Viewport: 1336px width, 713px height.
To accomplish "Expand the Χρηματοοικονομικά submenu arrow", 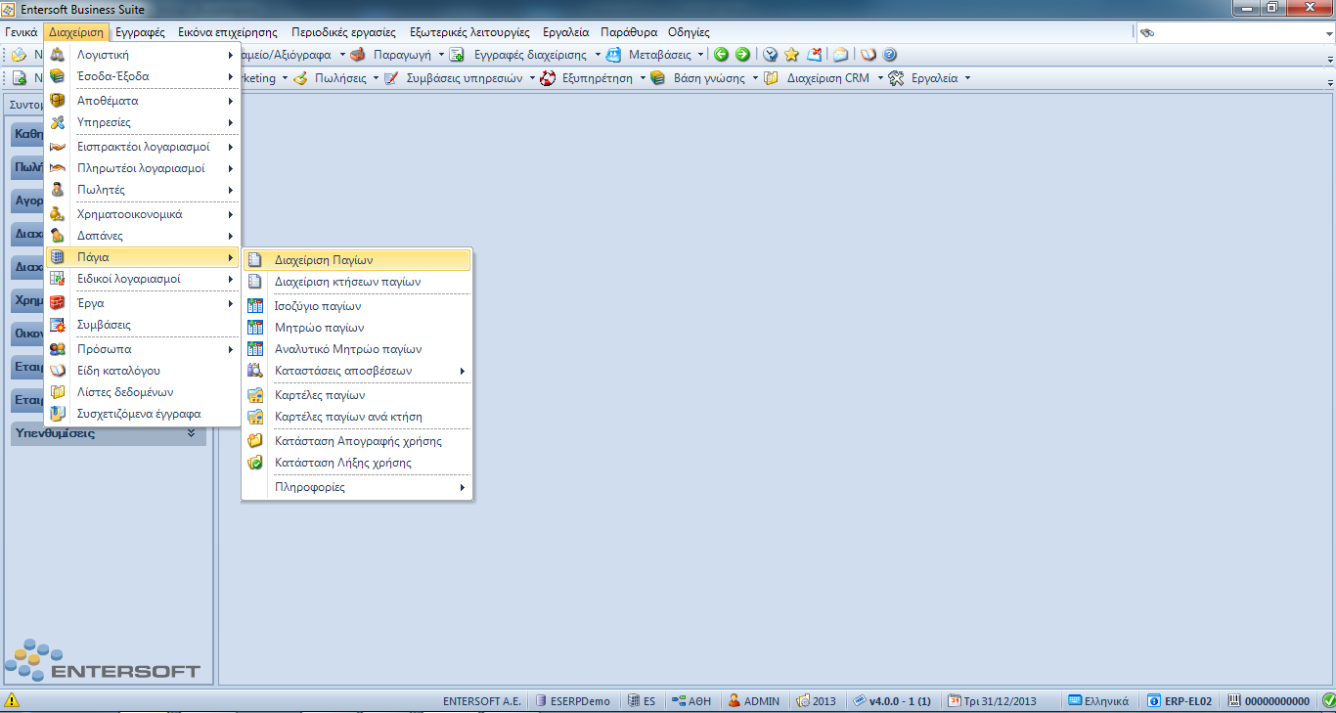I will pyautogui.click(x=231, y=214).
